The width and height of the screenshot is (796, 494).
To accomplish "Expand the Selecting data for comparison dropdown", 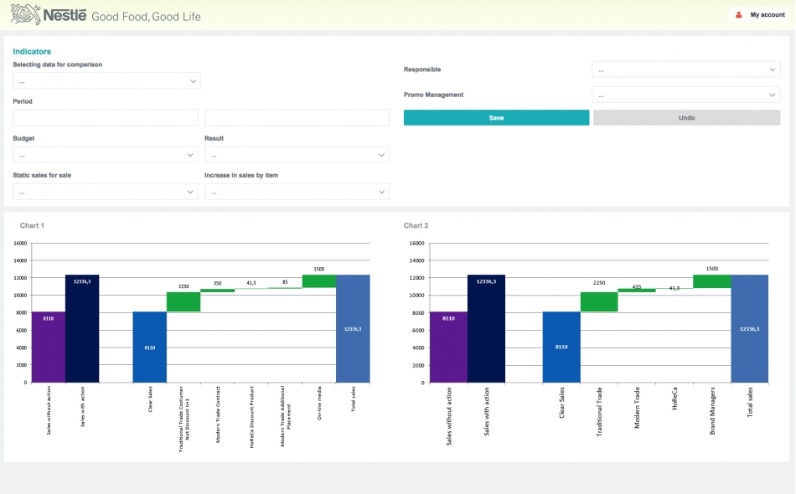I will pos(106,81).
